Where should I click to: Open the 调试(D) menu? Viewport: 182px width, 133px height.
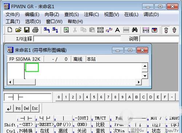coord(151,15)
